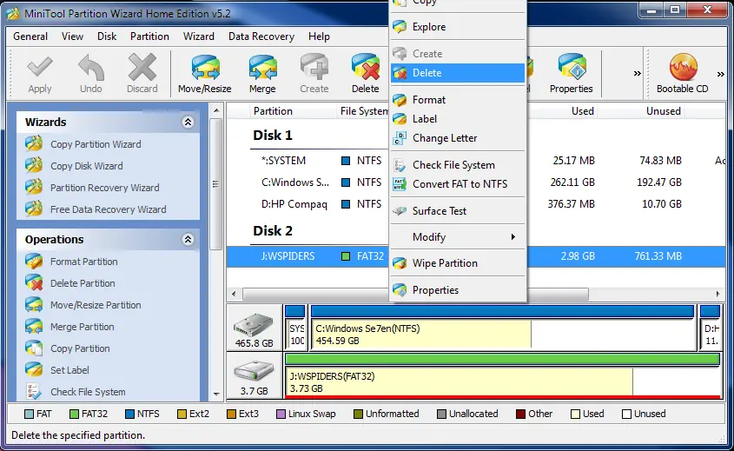Screen dimensions: 734x451
Task: Choose Format in the context menu
Action: (x=458, y=100)
